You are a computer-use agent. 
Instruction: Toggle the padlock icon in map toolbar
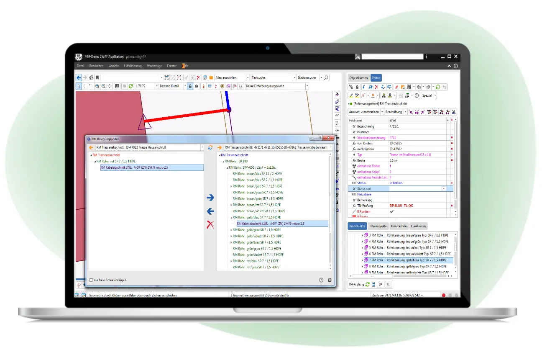190,86
